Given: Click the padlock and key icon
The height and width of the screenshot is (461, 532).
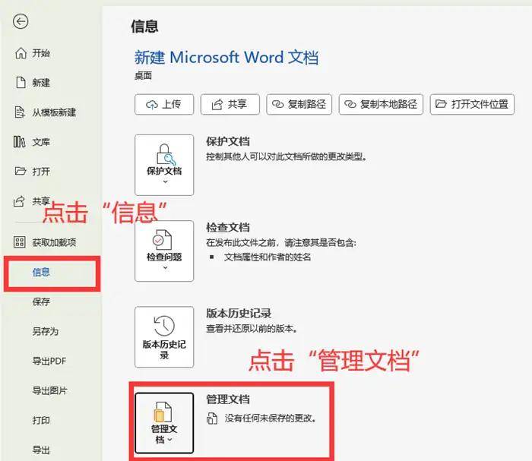Looking at the screenshot, I should point(166,155).
